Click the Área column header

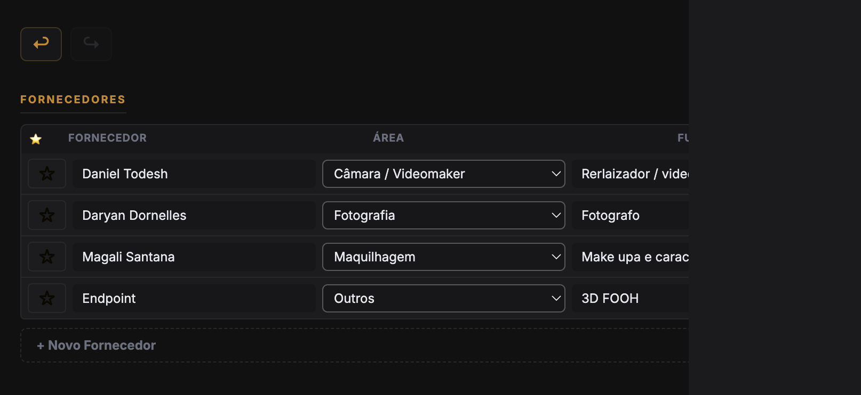388,138
